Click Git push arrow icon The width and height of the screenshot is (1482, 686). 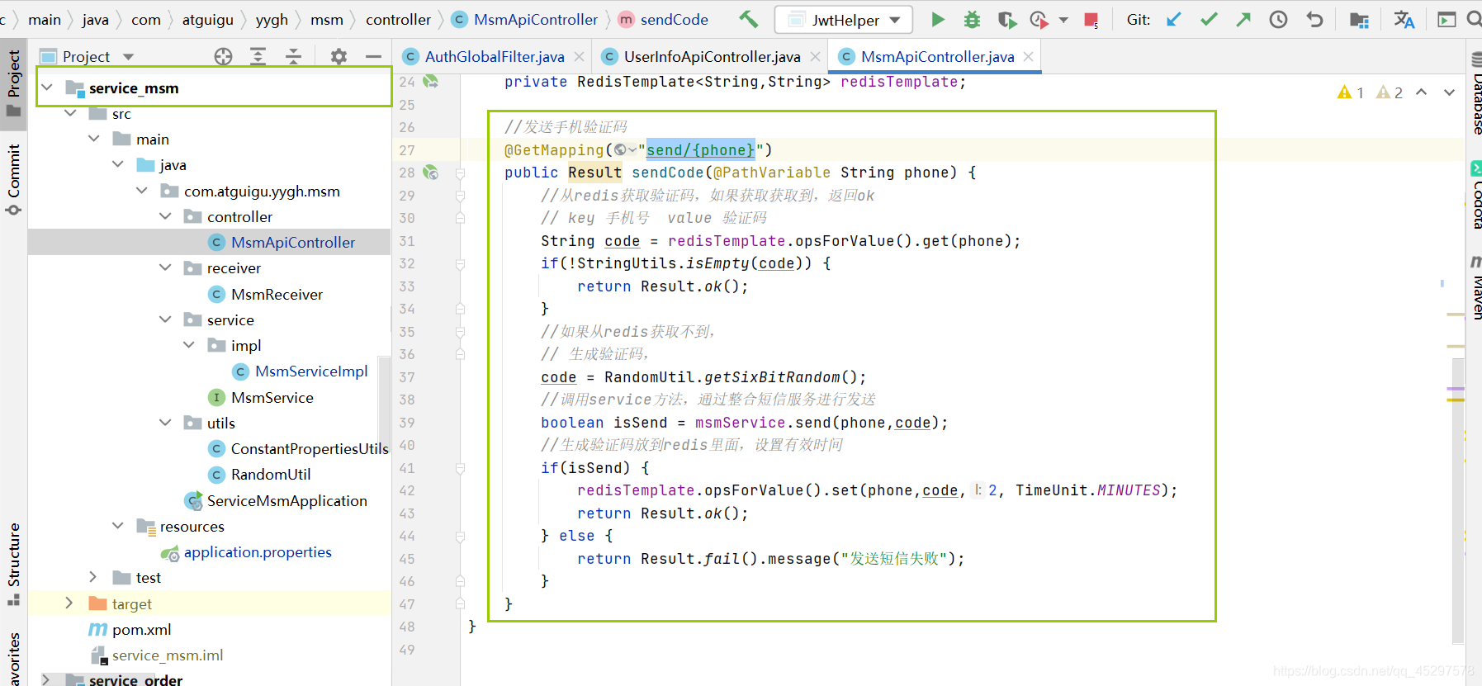(x=1243, y=19)
